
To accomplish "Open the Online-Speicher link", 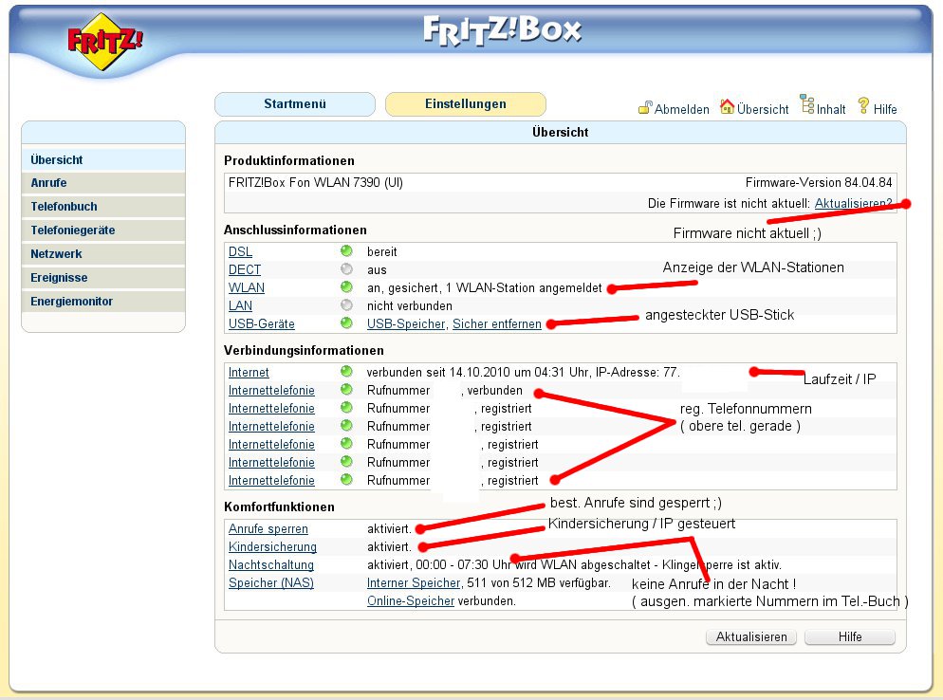I will click(x=411, y=600).
